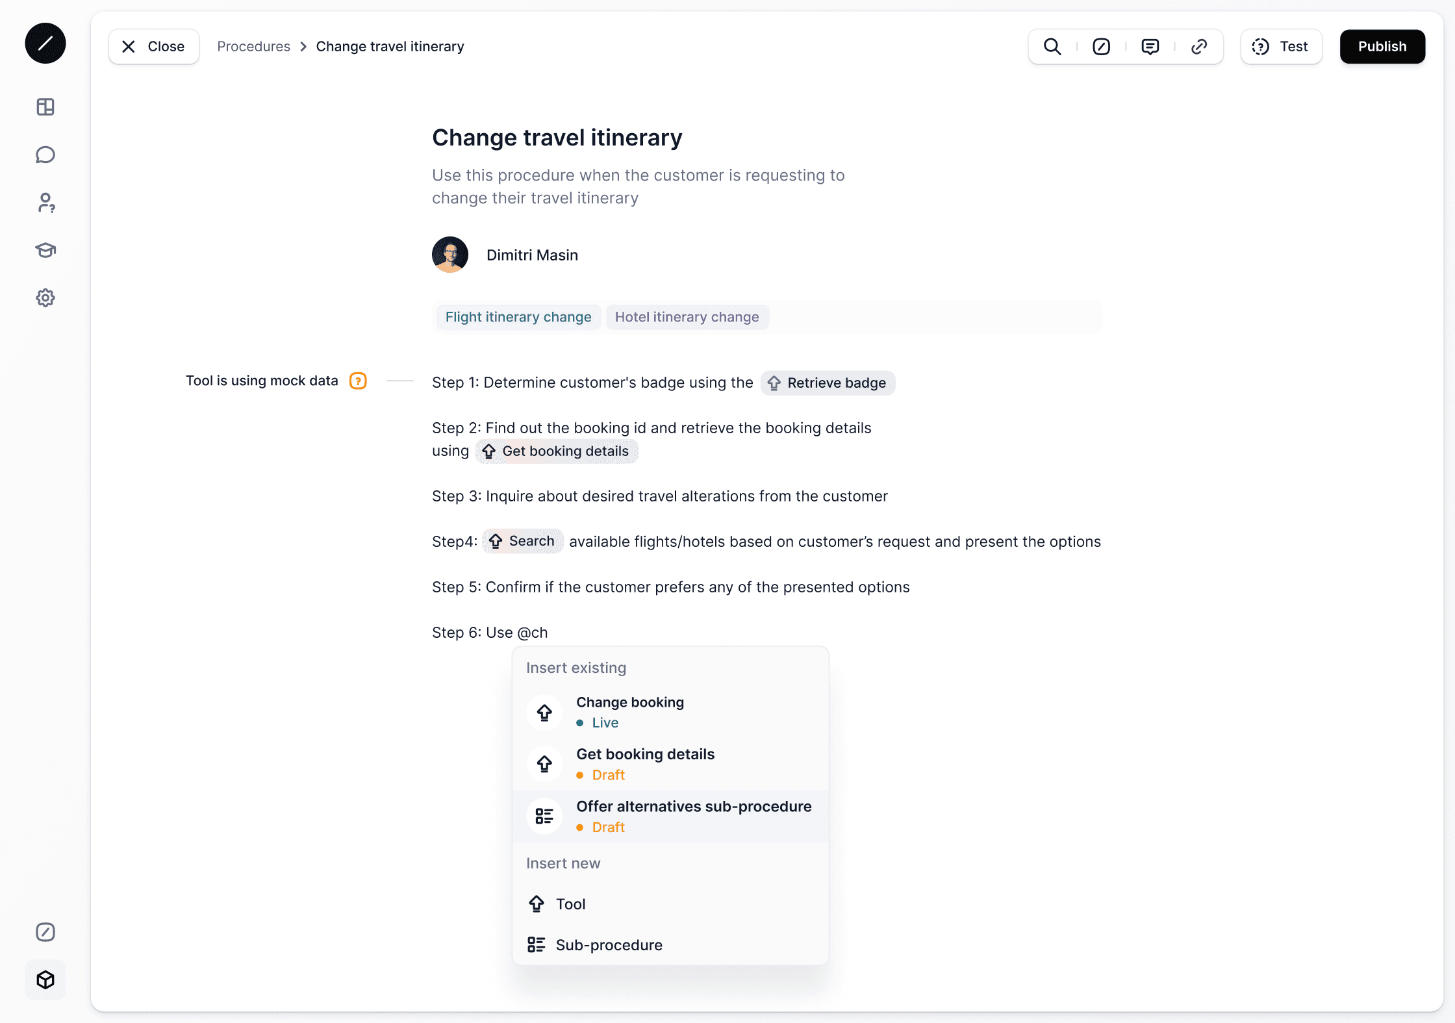1455x1023 pixels.
Task: Click Dimitri Masin author avatar
Action: point(449,255)
